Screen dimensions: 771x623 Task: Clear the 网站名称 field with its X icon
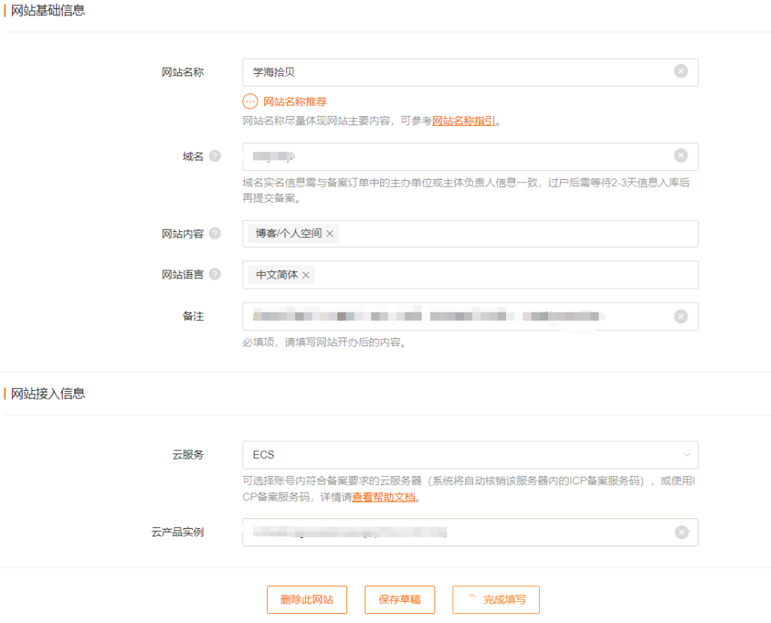681,72
